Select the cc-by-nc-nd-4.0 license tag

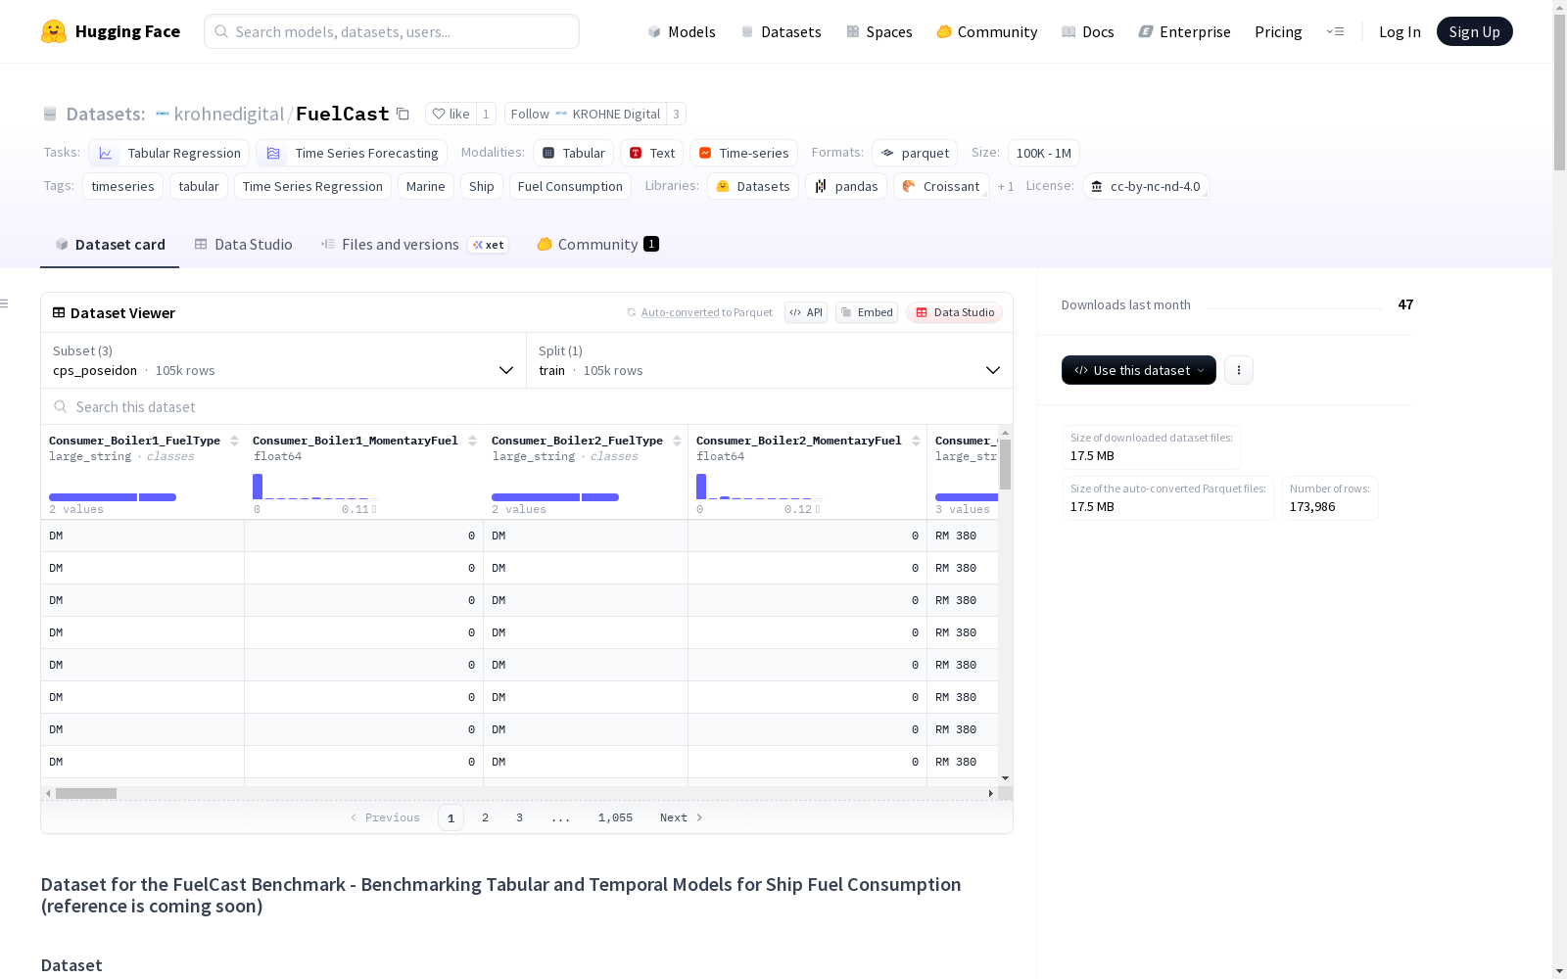click(x=1146, y=186)
